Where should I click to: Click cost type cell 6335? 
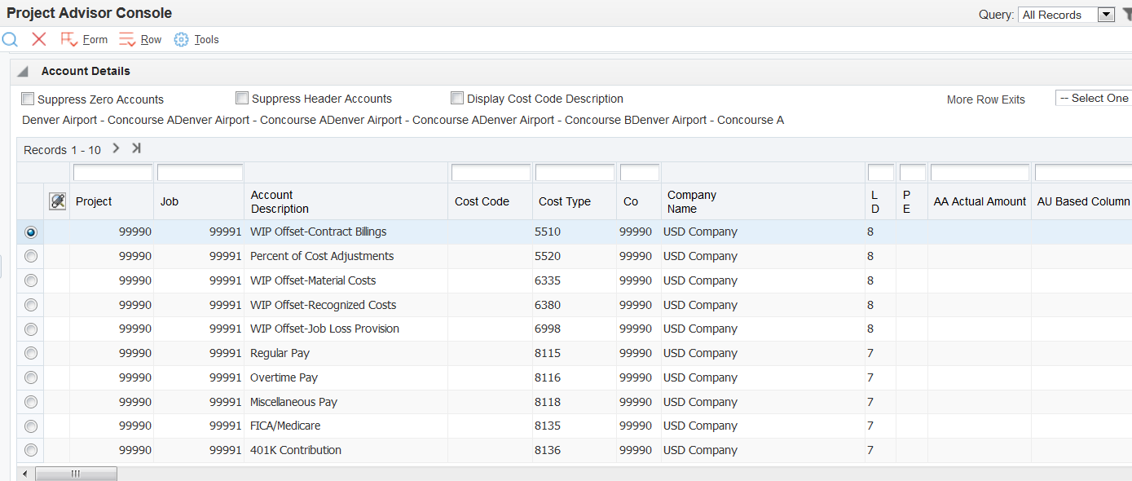[574, 280]
